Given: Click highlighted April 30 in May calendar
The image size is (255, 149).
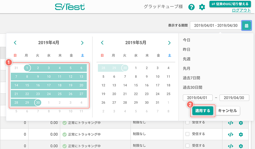Looking at the screenshot, I should [x=125, y=68].
